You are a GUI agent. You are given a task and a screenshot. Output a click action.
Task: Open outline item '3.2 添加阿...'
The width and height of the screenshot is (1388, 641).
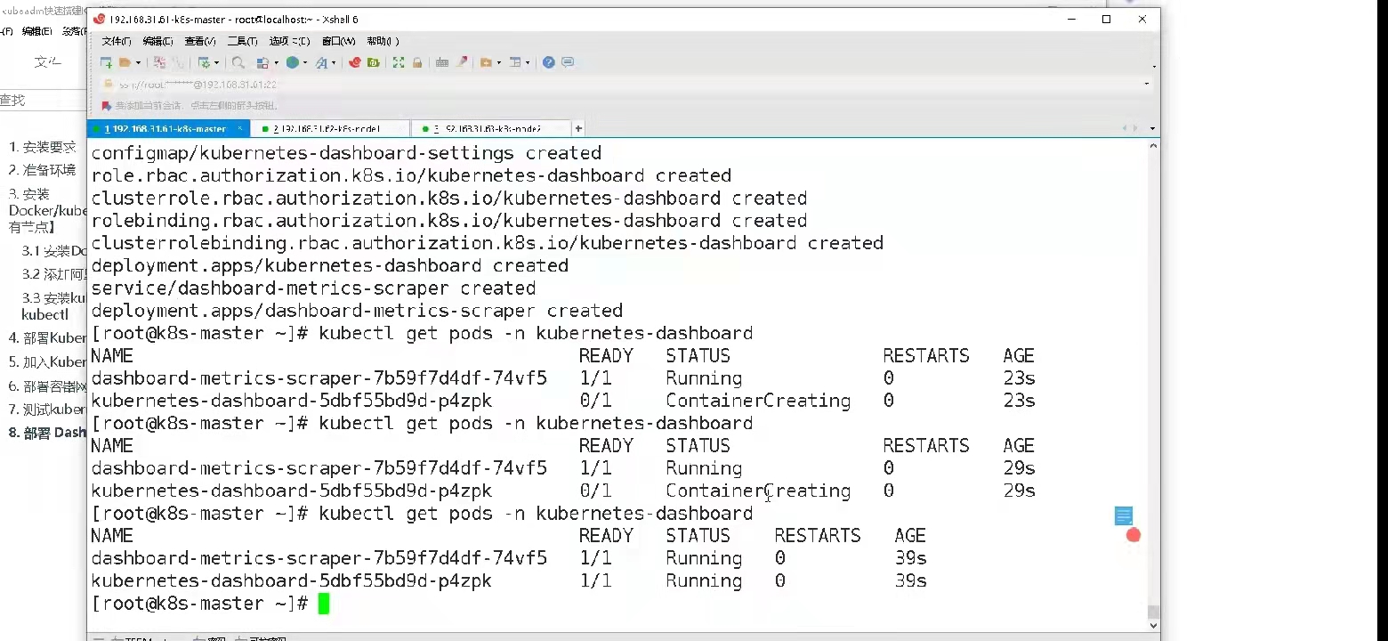point(53,274)
